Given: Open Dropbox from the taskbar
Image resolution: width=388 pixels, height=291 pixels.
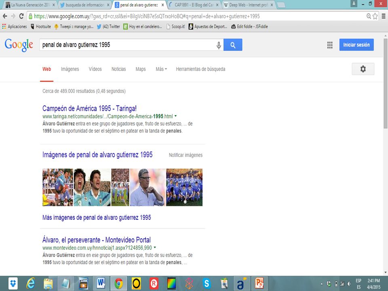Looking at the screenshot, I should click(13, 284).
